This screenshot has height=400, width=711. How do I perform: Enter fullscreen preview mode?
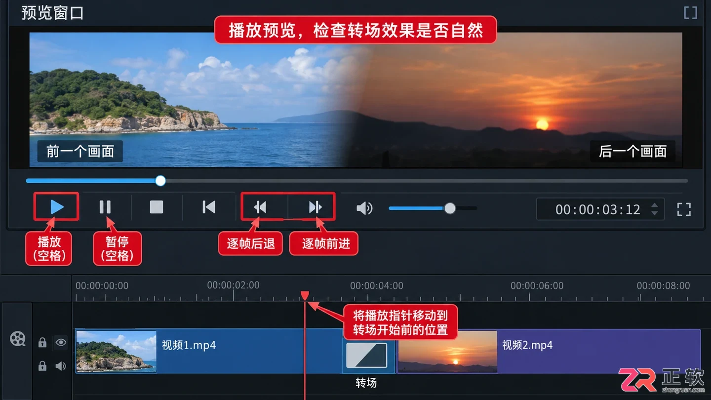tap(684, 209)
